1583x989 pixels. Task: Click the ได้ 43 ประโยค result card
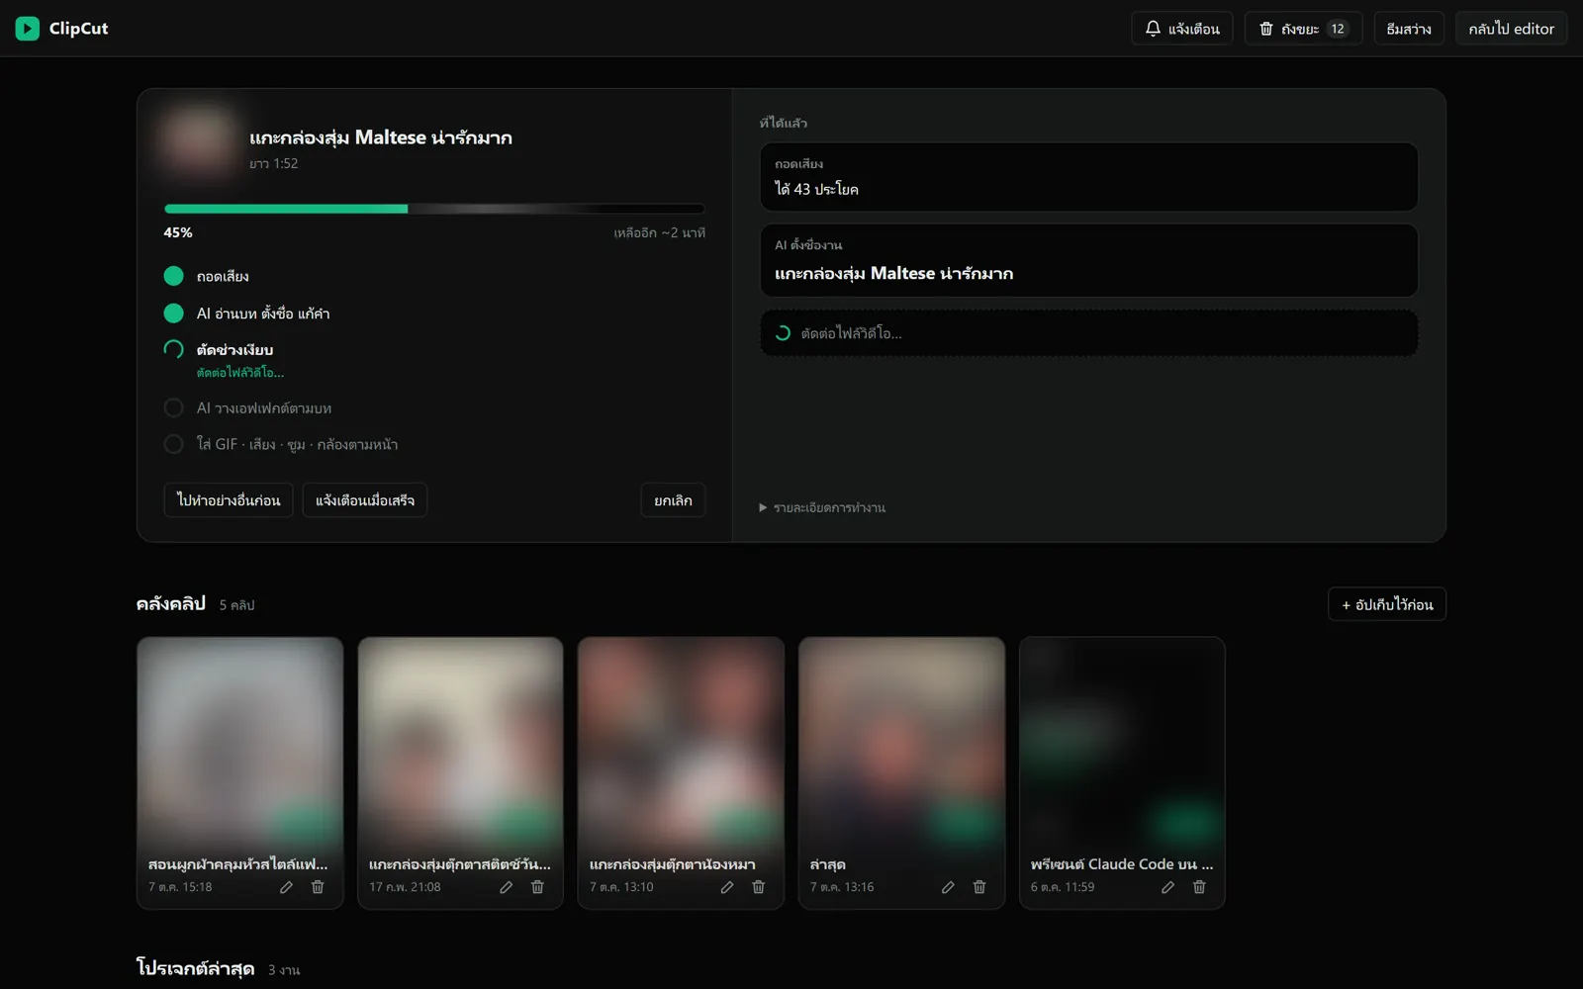[x=1088, y=177]
